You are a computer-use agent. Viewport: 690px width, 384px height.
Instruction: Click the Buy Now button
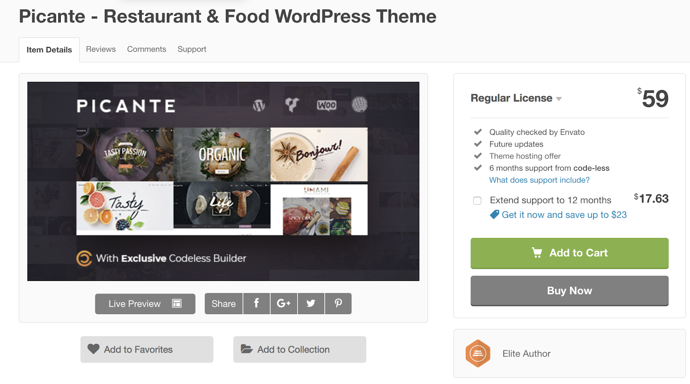pyautogui.click(x=570, y=291)
